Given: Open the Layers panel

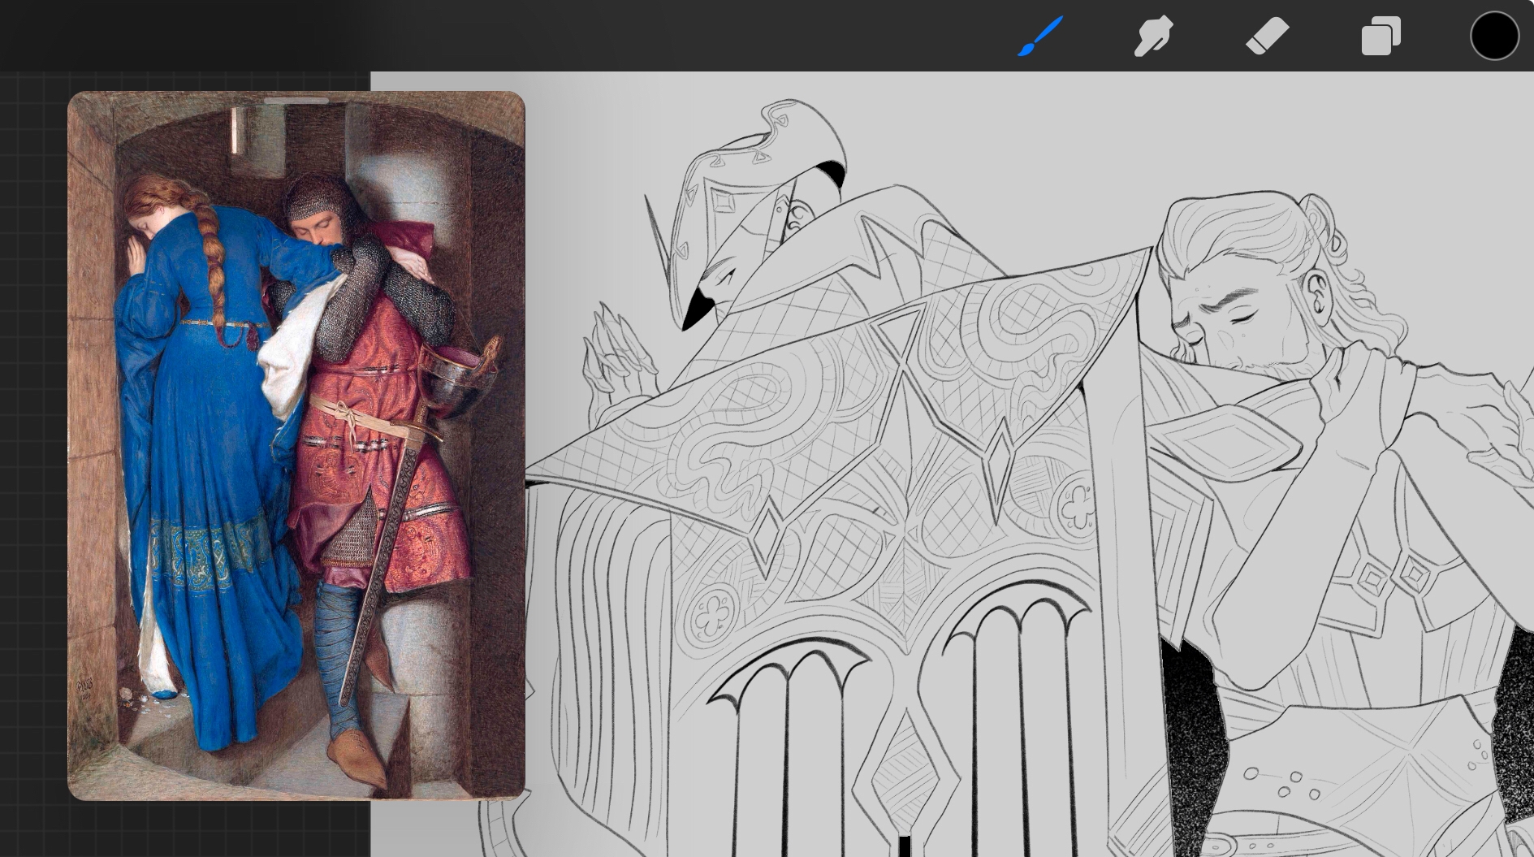Looking at the screenshot, I should pyautogui.click(x=1381, y=37).
